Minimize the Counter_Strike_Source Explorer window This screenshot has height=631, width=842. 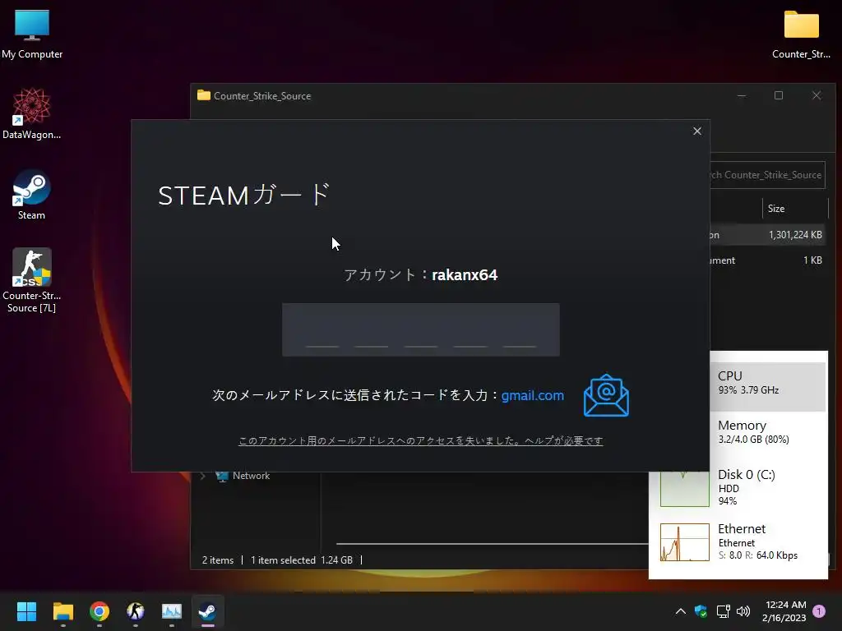pos(742,95)
